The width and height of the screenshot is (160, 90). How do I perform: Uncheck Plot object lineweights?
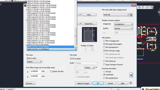(x=104, y=44)
